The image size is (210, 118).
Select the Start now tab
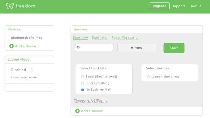80,38
